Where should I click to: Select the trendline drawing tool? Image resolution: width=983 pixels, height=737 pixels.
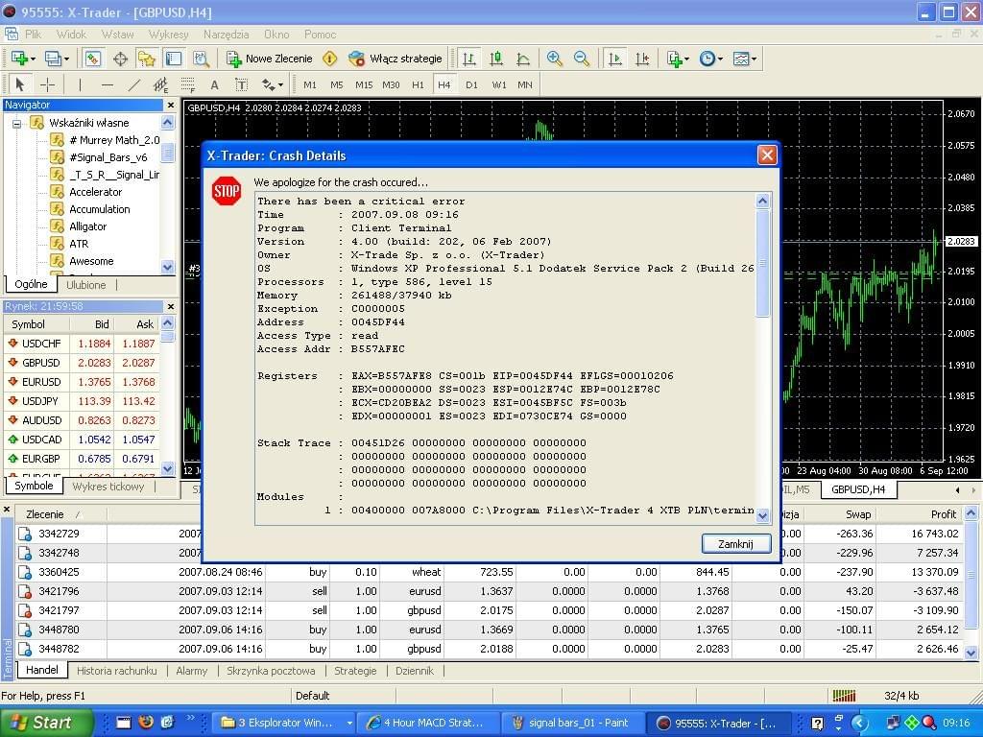(134, 84)
